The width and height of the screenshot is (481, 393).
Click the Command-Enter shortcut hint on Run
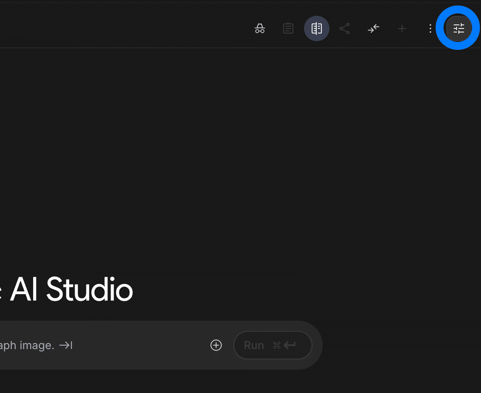(284, 345)
